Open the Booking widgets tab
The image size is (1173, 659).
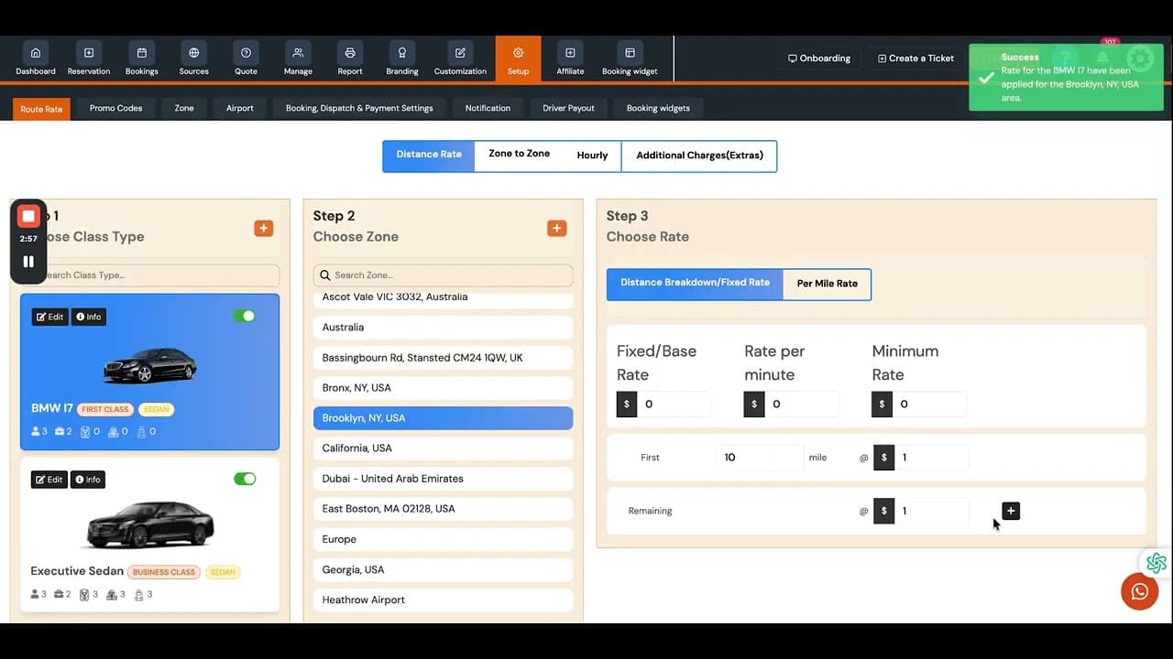658,108
